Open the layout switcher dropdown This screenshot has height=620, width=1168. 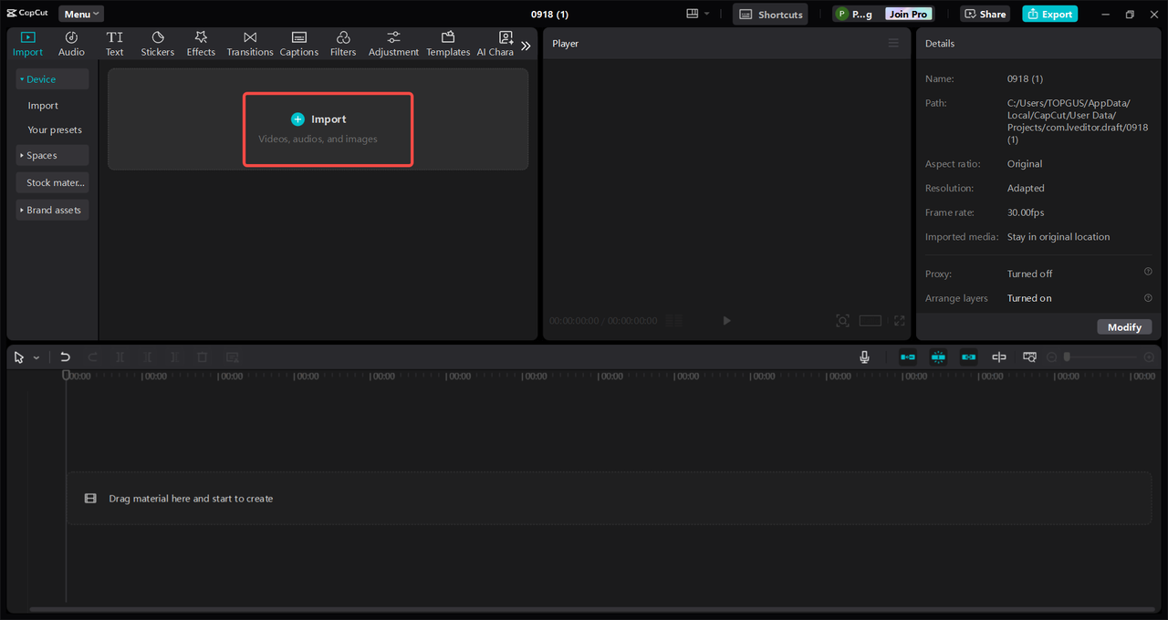pos(697,14)
